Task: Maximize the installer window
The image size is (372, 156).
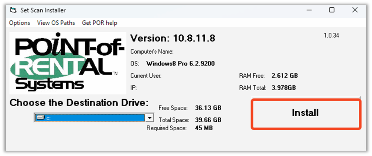Action: [332, 10]
